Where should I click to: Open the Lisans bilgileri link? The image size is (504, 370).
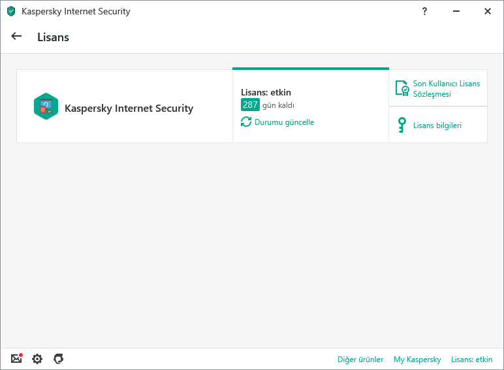(x=437, y=126)
